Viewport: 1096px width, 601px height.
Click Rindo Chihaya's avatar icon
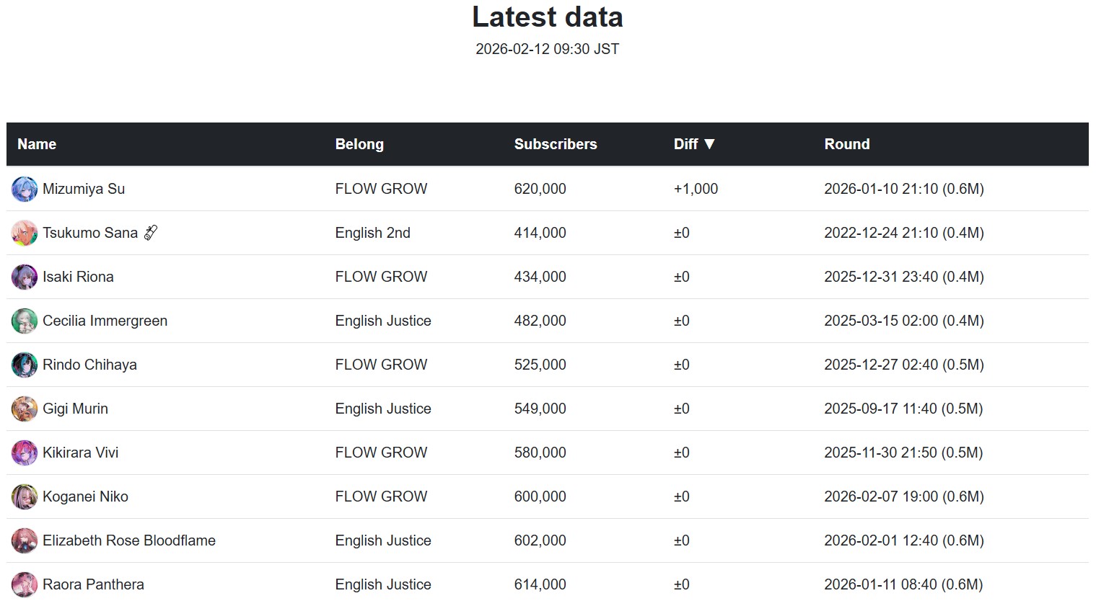pos(25,365)
